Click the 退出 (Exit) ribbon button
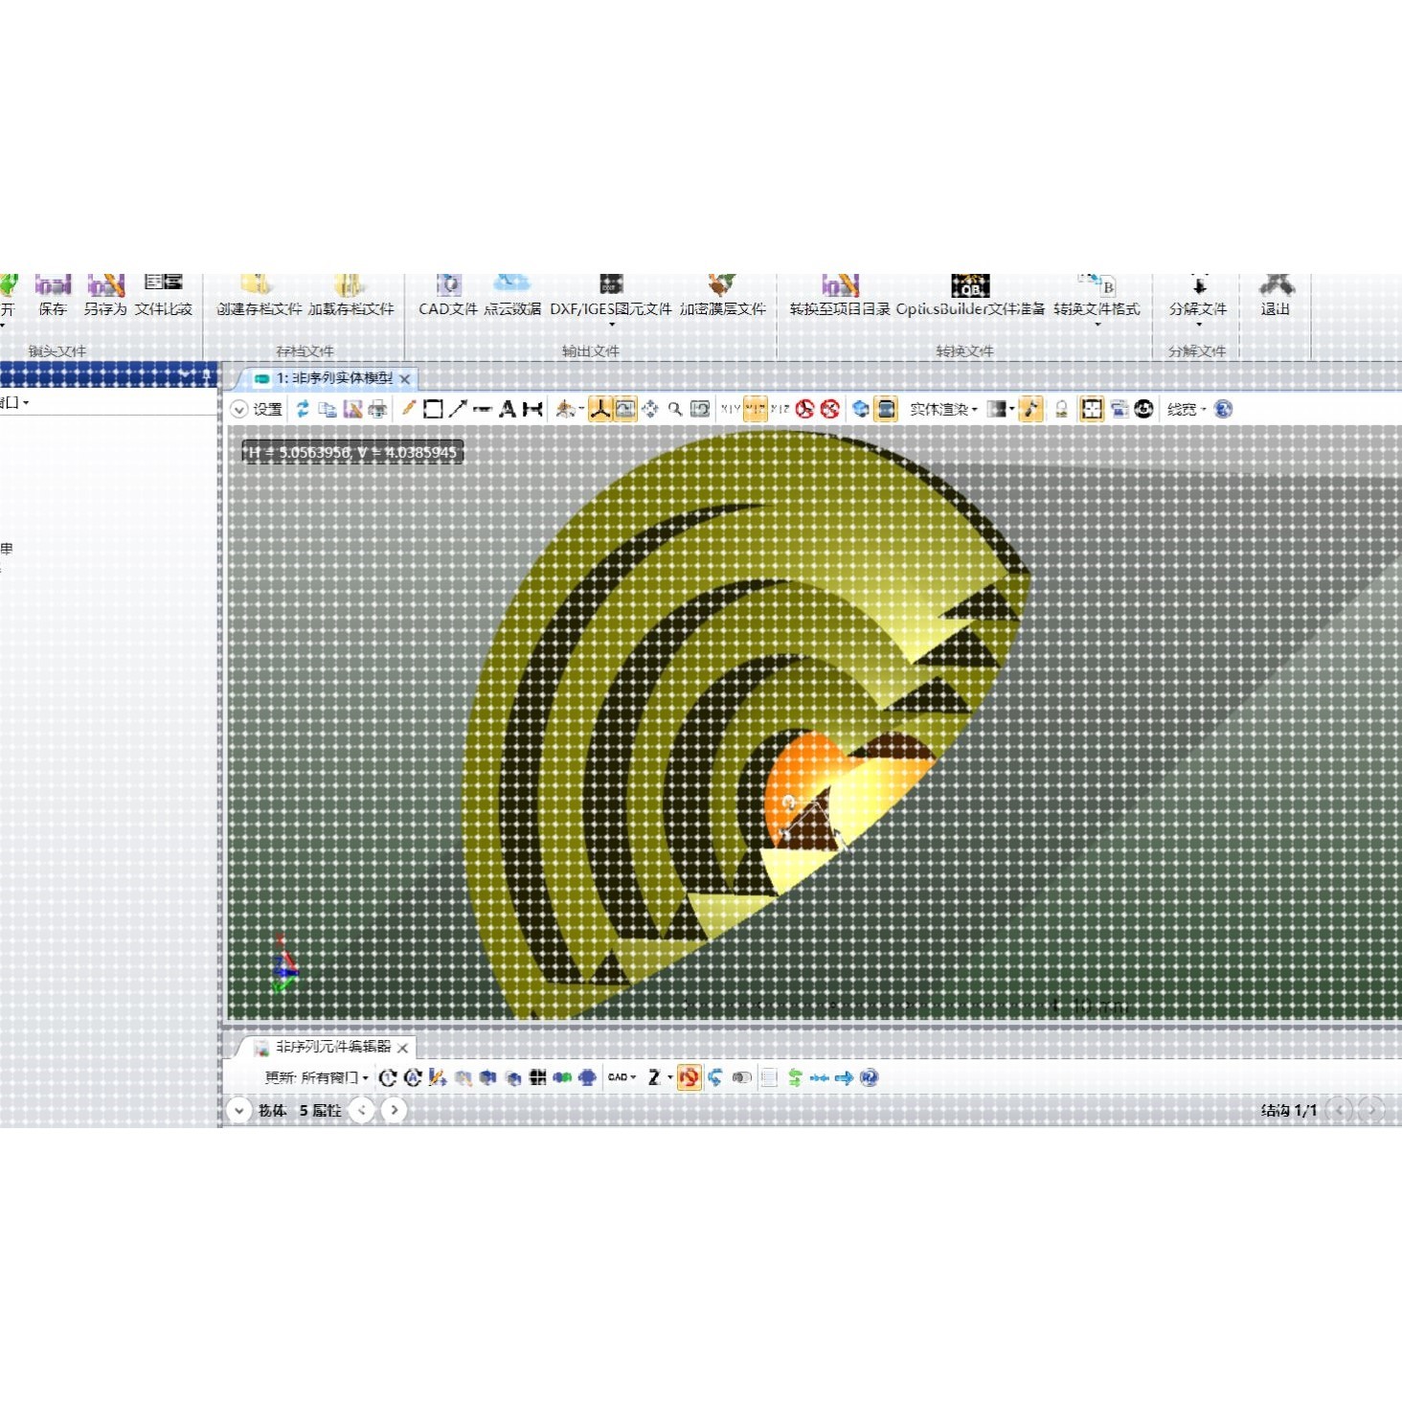The width and height of the screenshot is (1402, 1402). point(1276,295)
